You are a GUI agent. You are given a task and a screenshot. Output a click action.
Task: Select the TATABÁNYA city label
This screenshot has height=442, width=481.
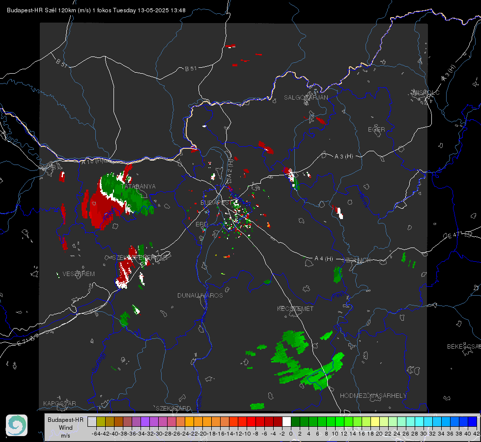click(x=138, y=186)
